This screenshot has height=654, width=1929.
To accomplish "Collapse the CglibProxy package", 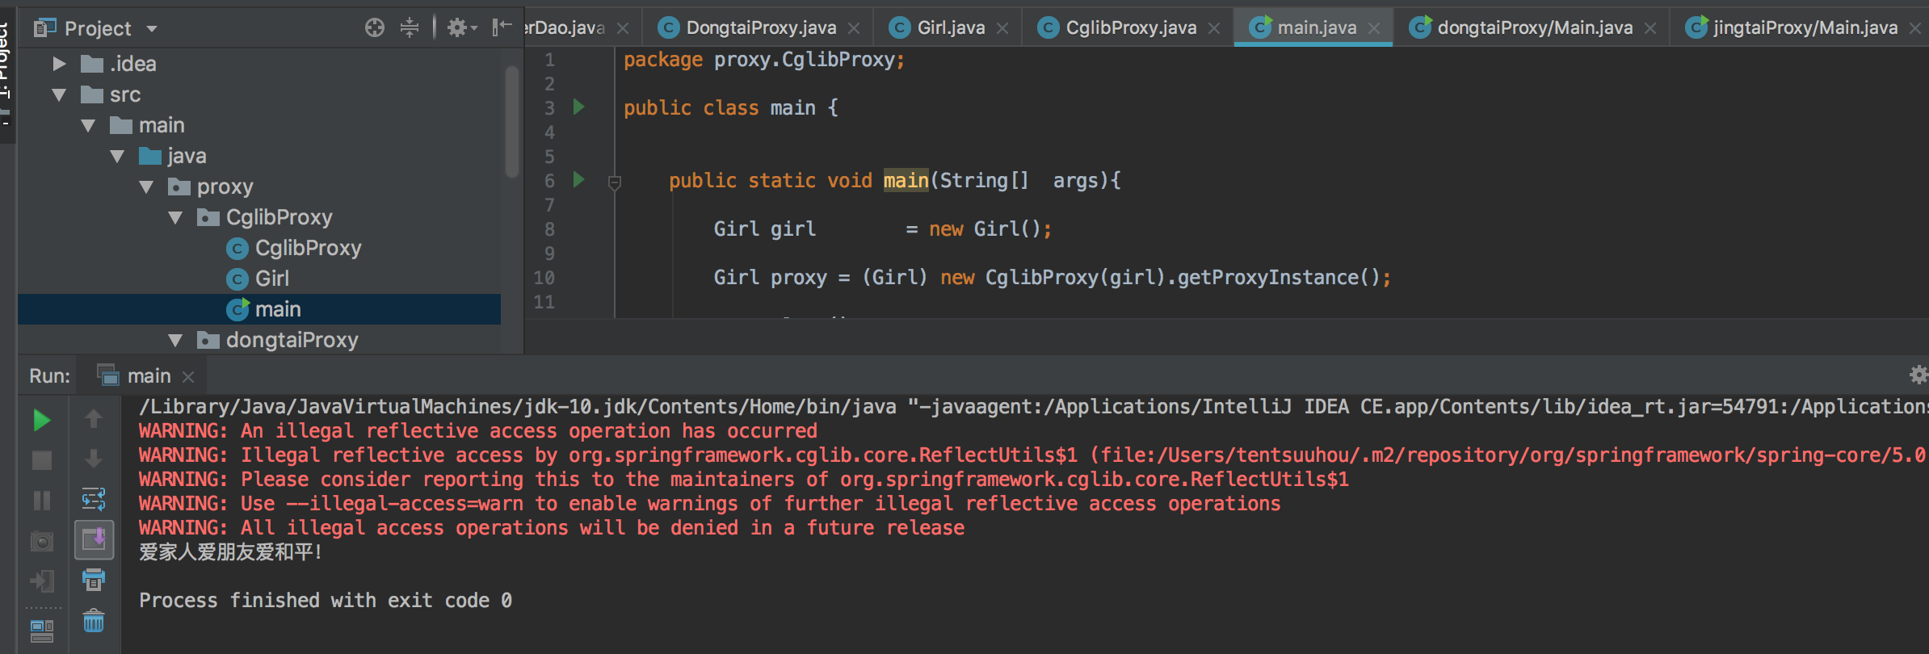I will click(175, 217).
